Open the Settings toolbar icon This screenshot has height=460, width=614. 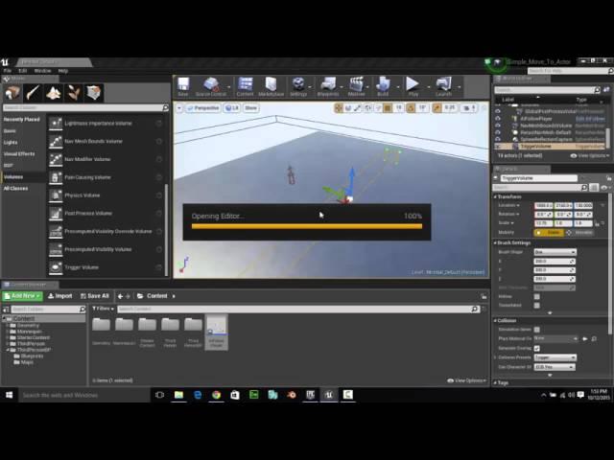(298, 86)
